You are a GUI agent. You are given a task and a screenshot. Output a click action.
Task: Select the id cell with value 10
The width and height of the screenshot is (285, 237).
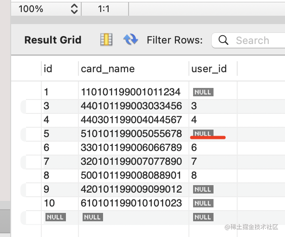point(49,203)
